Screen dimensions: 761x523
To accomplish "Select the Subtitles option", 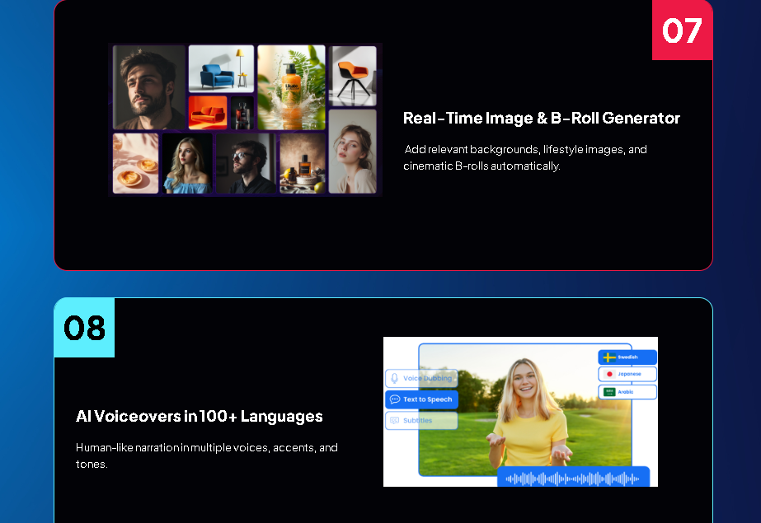I will point(422,421).
